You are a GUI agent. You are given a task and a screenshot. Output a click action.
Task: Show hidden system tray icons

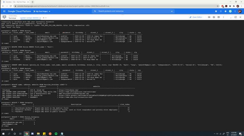(214, 134)
